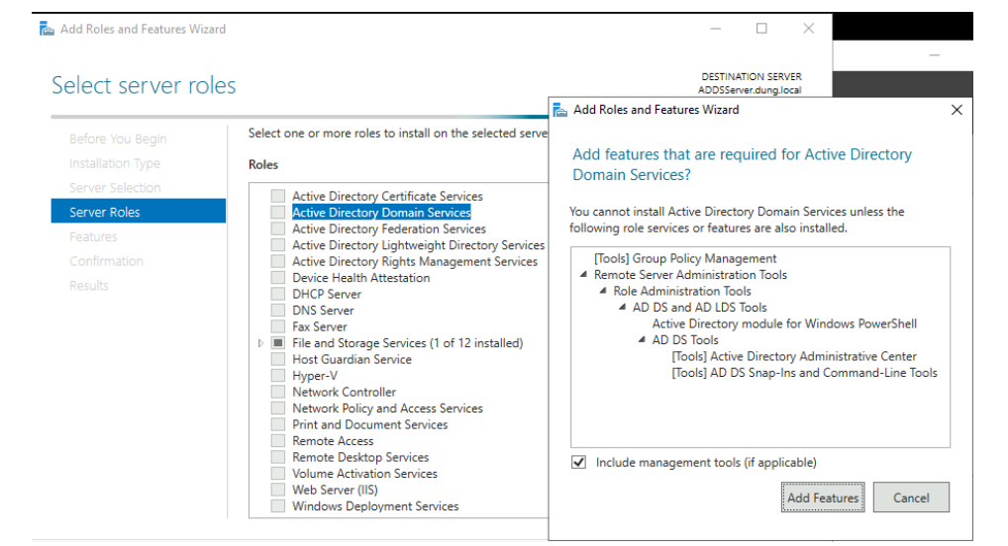Collapse AD DS and AD LDS Tools node

[622, 307]
